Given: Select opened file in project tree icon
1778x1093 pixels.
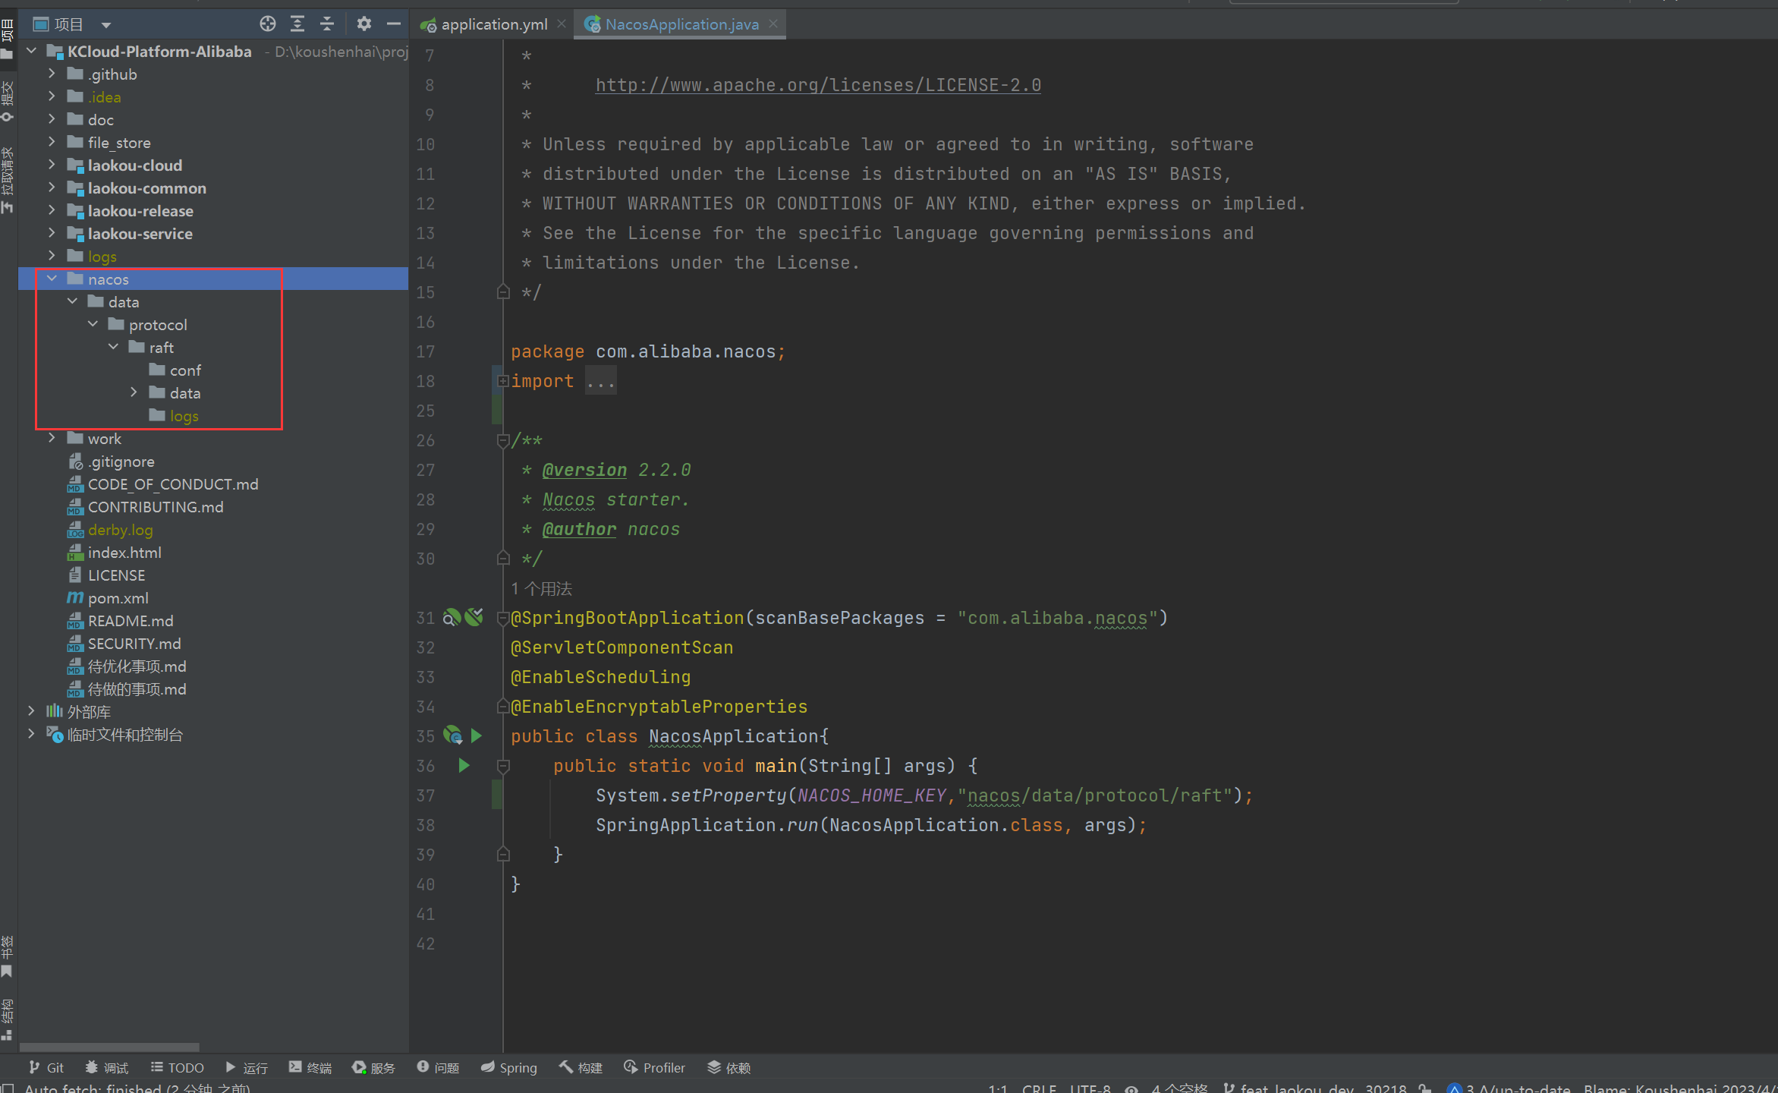Looking at the screenshot, I should 267,24.
